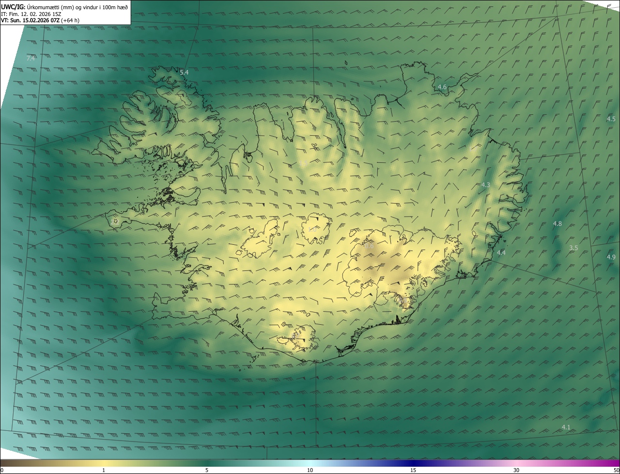Click the 10 tick on the colour scale
Screen dimensions: 620x474
coord(310,470)
